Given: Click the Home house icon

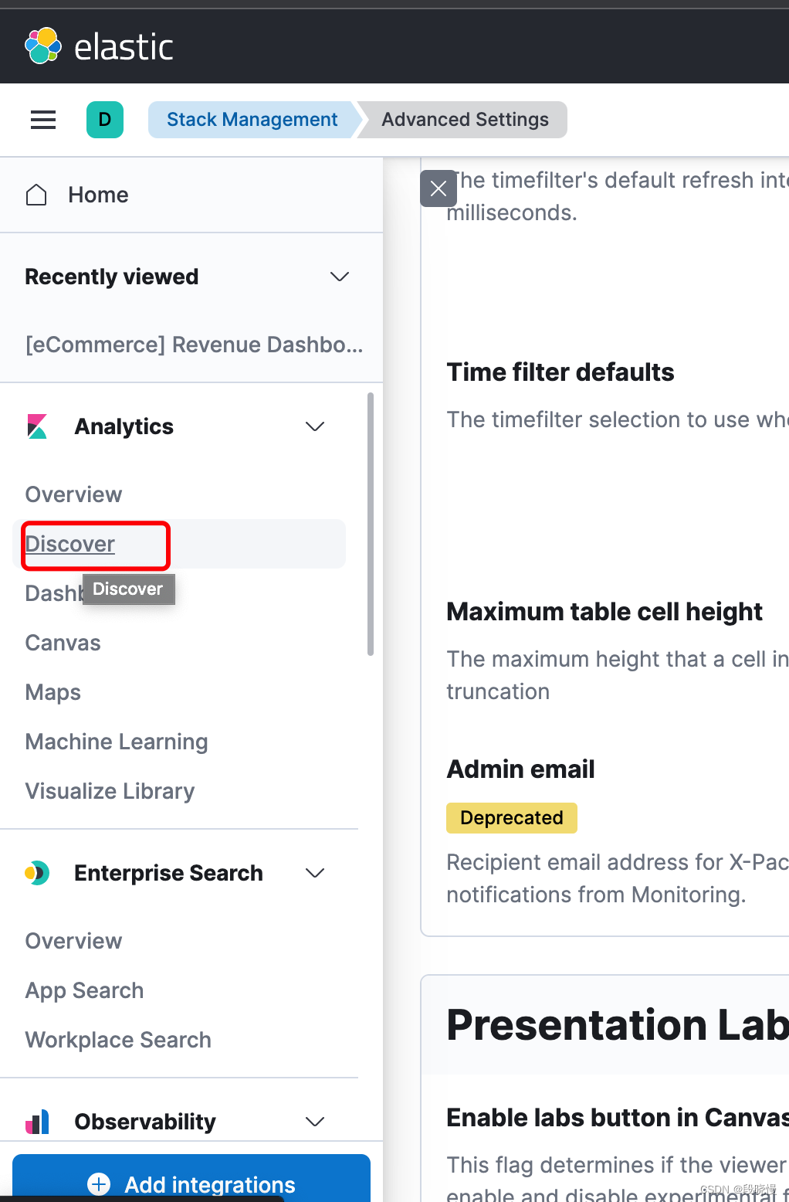Looking at the screenshot, I should coord(36,195).
